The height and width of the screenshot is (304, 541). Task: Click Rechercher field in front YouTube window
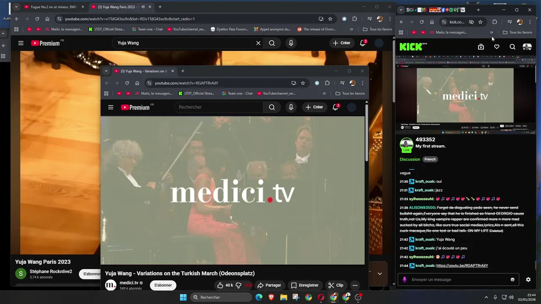[x=219, y=107]
